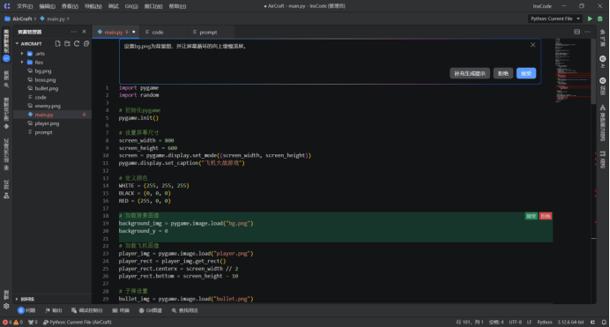
Task: Create a new file in AIRCRAFT explorer
Action: (57, 43)
